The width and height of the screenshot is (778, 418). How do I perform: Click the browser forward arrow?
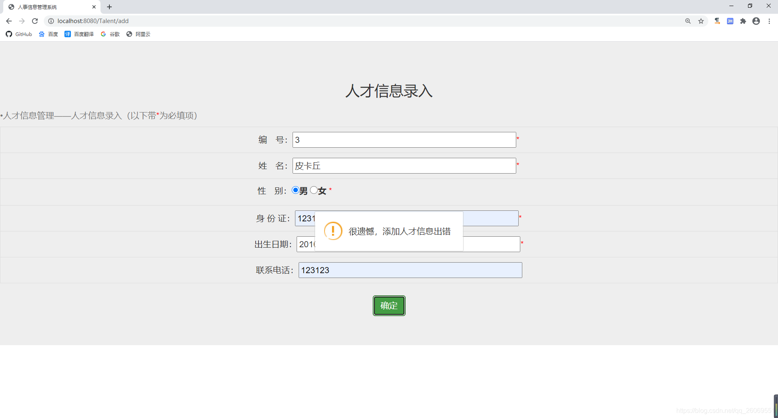click(x=22, y=21)
